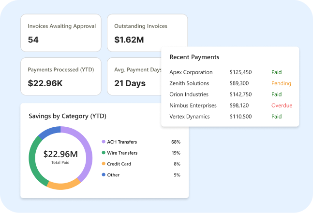
Task: Select the Vertex Dynamics payment row
Action: coord(230,117)
